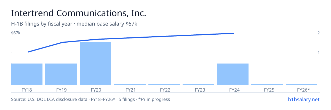The width and height of the screenshot is (331, 110).
Task: Click the small FY26* bar
Action: 301,84
